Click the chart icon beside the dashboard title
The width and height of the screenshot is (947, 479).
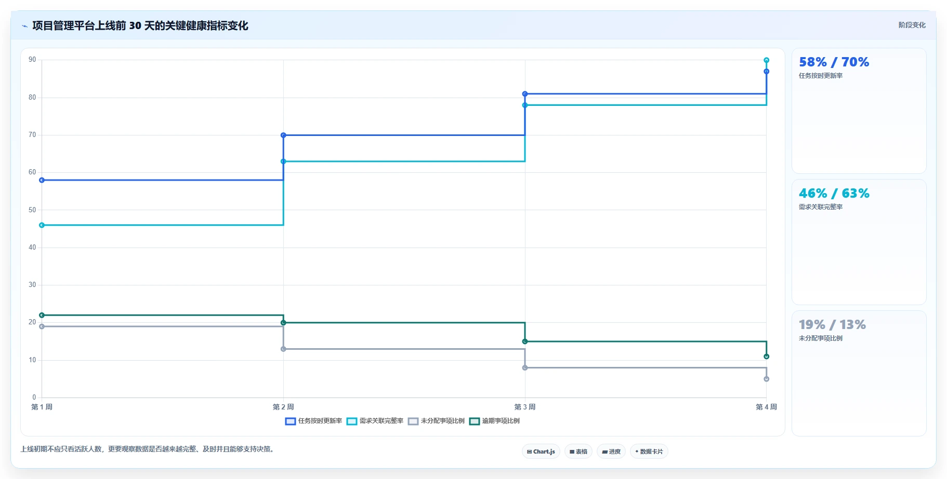click(24, 26)
